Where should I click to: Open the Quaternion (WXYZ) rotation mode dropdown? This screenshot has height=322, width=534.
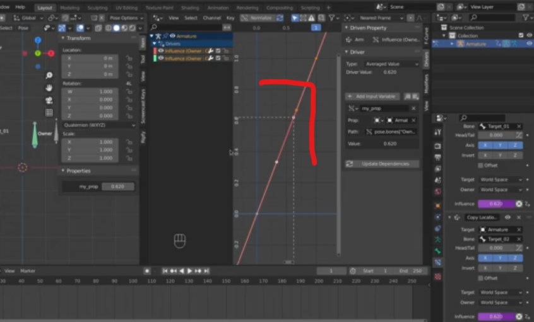pyautogui.click(x=99, y=125)
